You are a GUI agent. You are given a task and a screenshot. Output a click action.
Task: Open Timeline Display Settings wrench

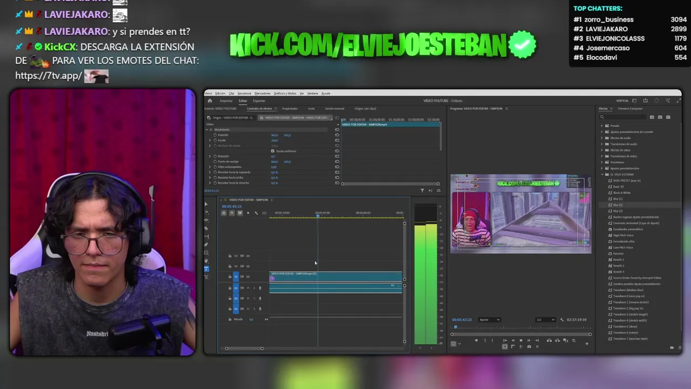(x=256, y=213)
